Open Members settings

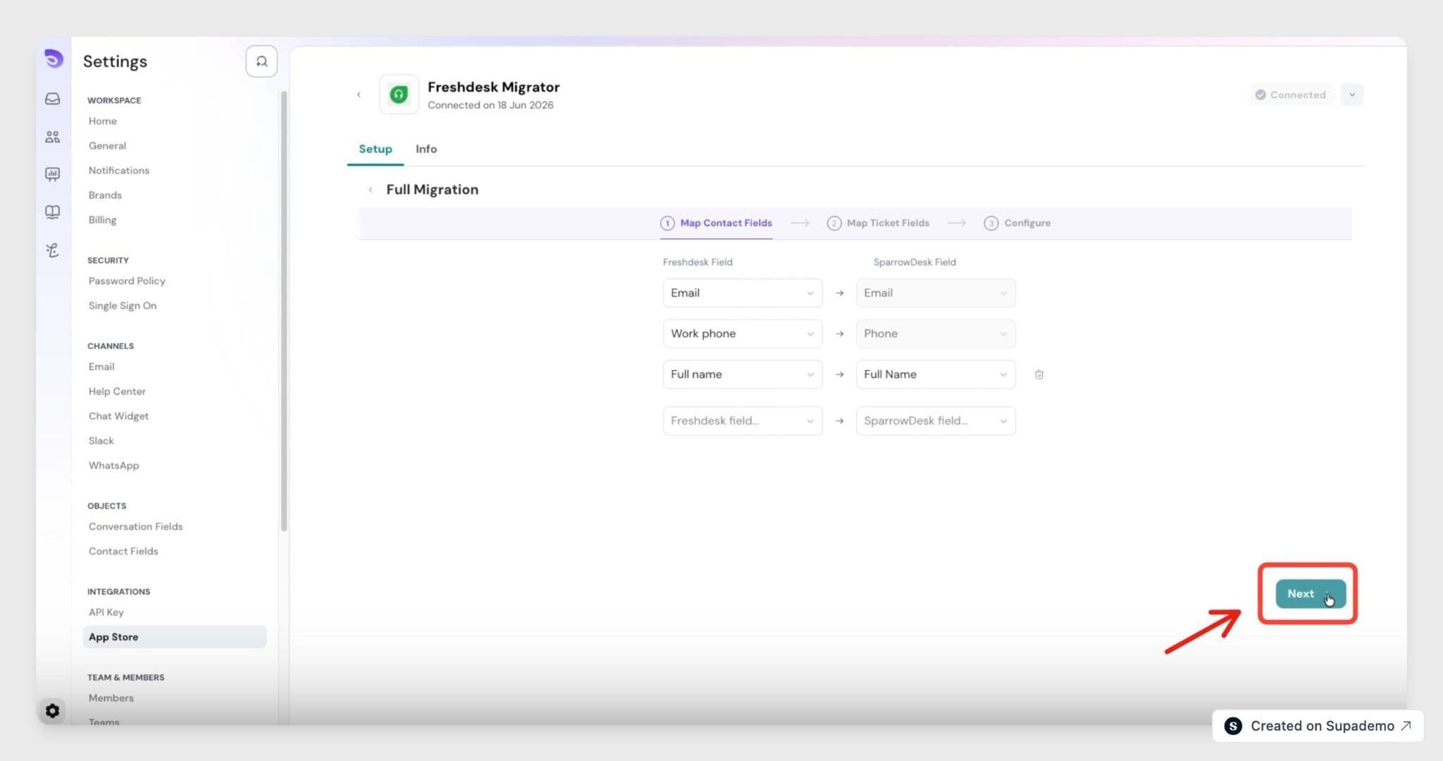tap(111, 698)
